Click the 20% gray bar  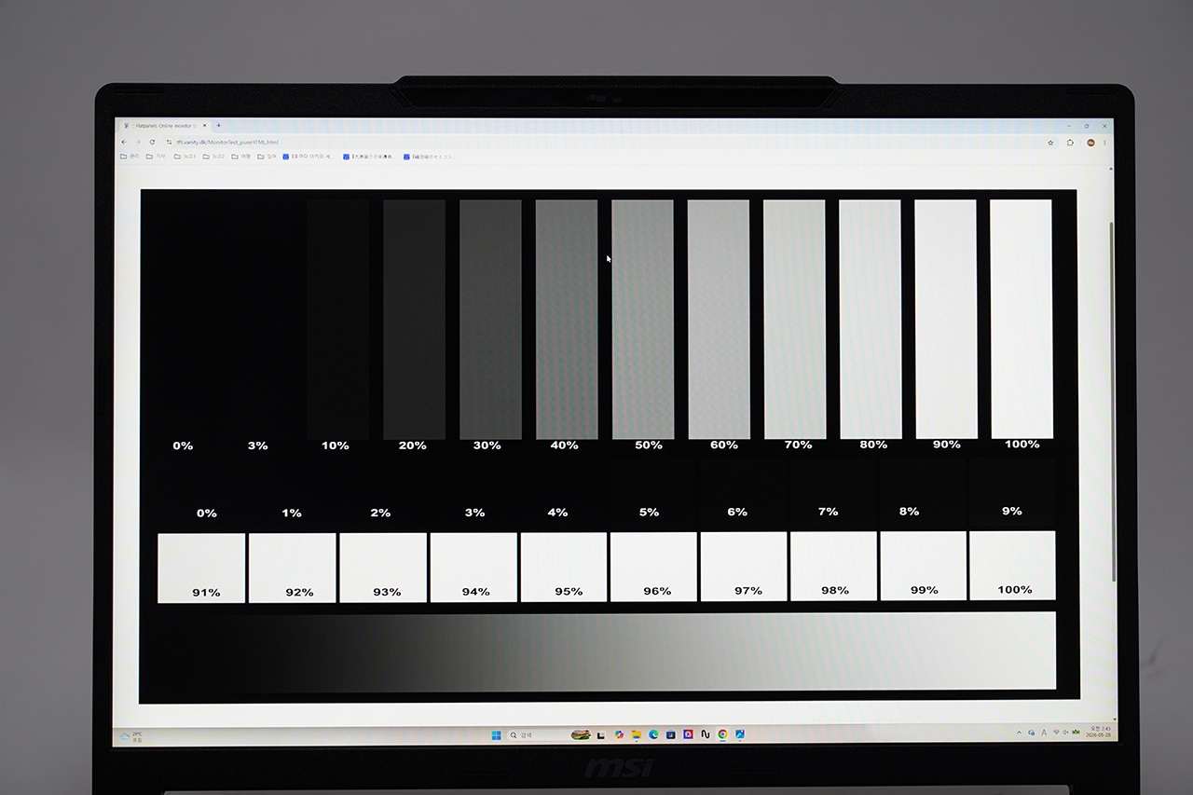[415, 319]
